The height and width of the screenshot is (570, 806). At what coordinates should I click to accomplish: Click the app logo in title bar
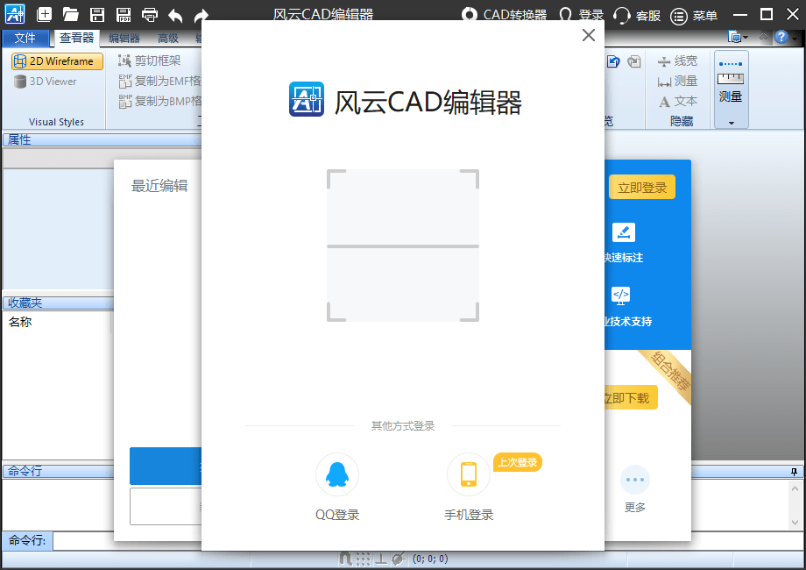pyautogui.click(x=15, y=14)
